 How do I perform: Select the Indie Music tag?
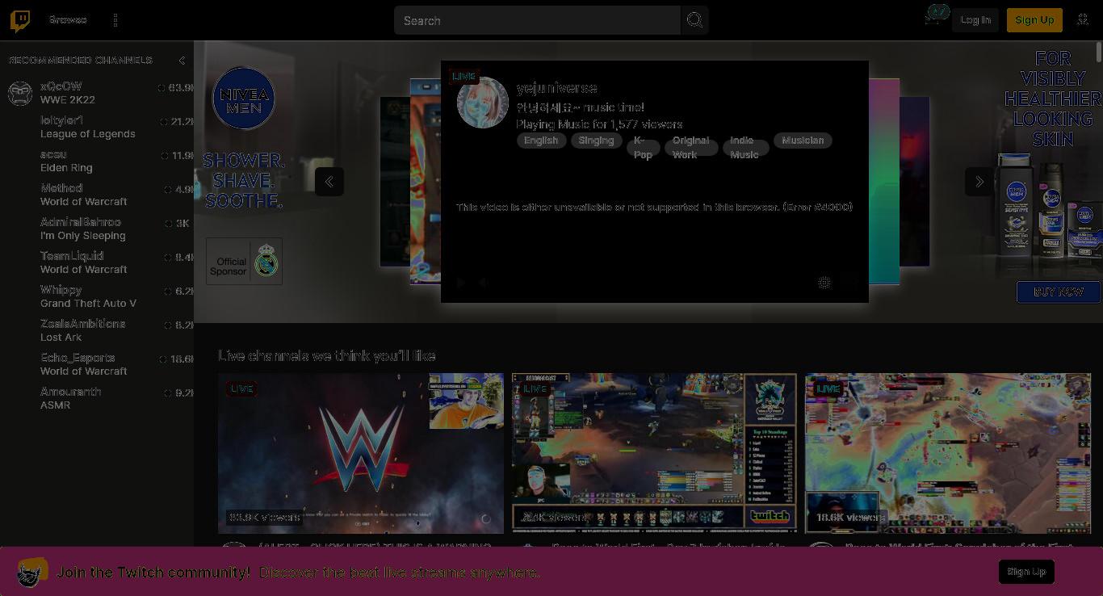tap(744, 148)
